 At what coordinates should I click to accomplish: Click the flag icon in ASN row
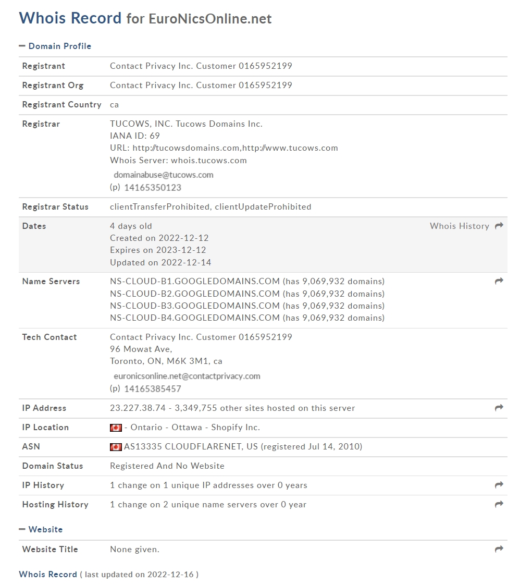[x=116, y=447]
